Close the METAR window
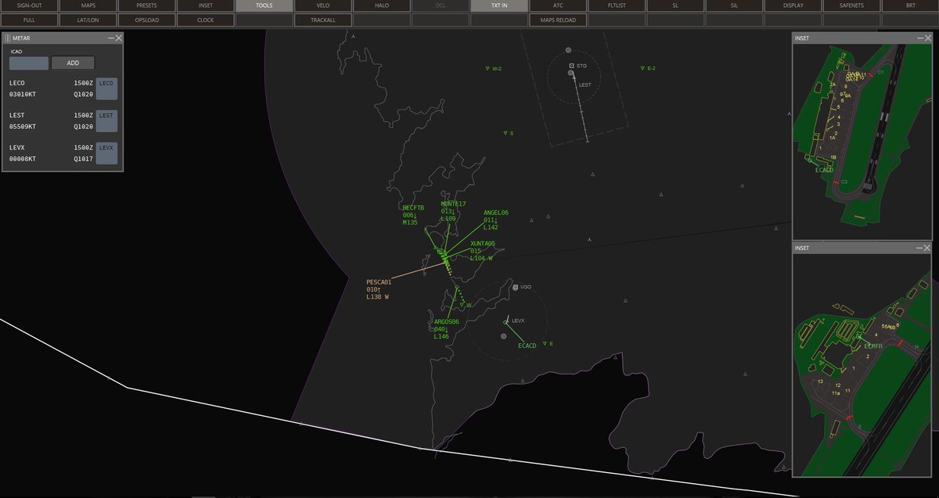This screenshot has height=498, width=939. coord(118,38)
